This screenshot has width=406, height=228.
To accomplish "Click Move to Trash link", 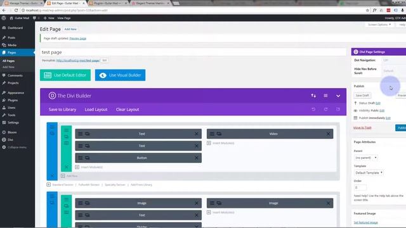I will pos(362,128).
